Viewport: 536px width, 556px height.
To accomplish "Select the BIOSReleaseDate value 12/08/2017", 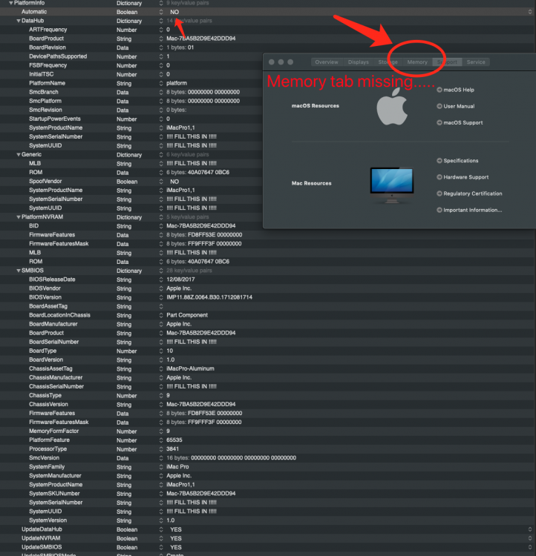I will pyautogui.click(x=180, y=279).
